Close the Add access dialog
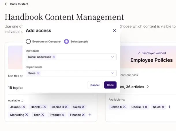The height and width of the screenshot is (131, 176). click(x=114, y=30)
